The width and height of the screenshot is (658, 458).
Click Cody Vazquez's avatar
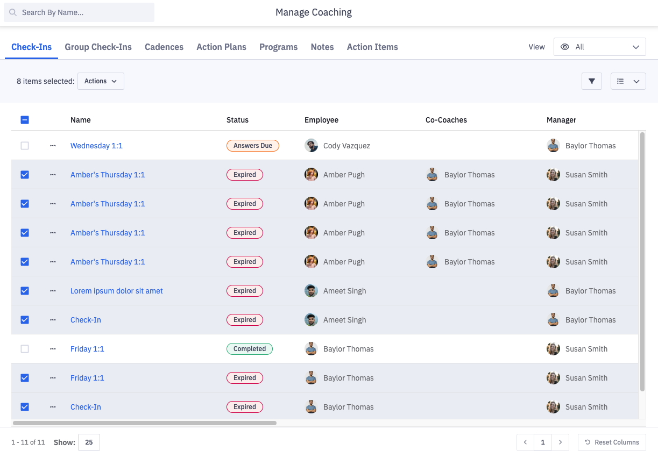coord(311,146)
